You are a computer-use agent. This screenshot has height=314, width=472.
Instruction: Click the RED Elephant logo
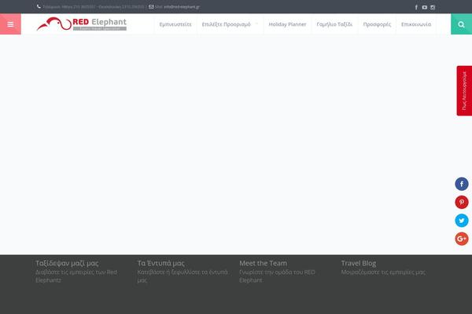tap(82, 24)
